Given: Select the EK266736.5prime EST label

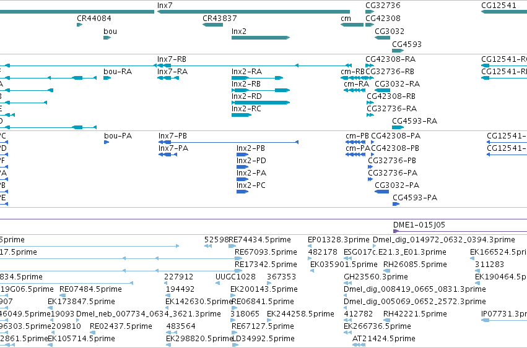Looking at the screenshot, I should tap(377, 326).
